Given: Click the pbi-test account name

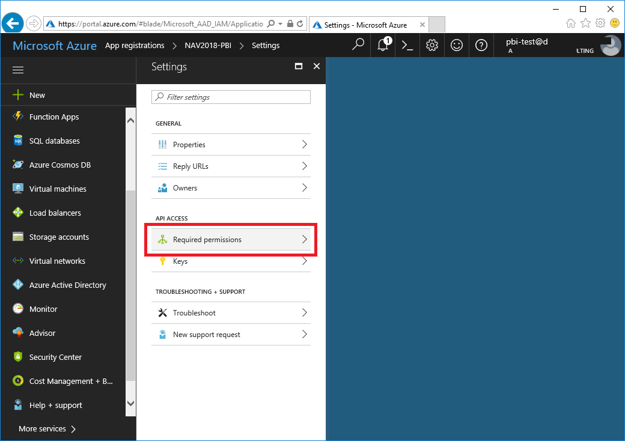Looking at the screenshot, I should coord(526,41).
